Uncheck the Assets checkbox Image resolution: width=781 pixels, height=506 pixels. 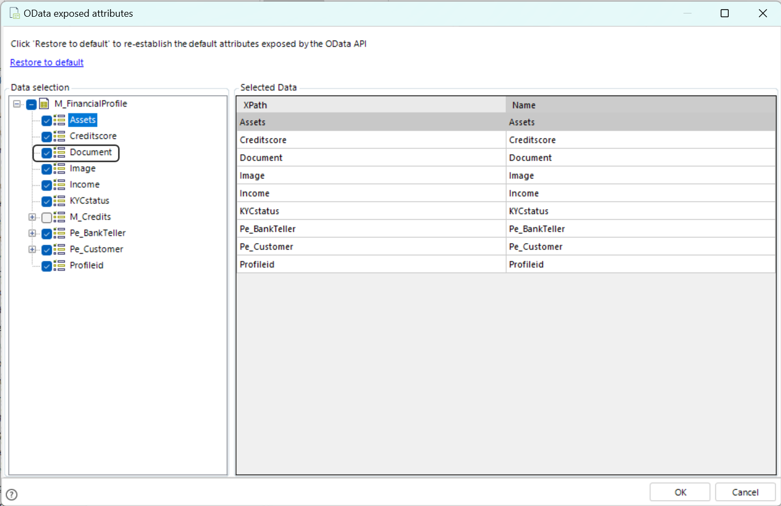(47, 121)
